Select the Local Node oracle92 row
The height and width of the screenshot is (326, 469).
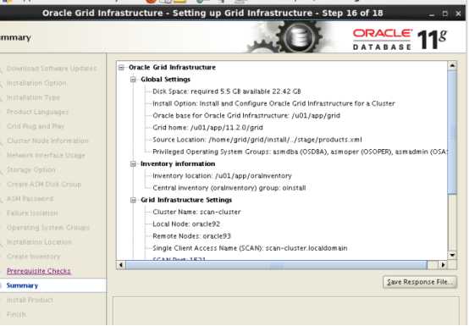[x=186, y=224]
